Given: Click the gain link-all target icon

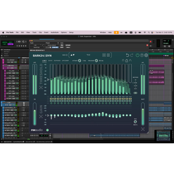Looking at the screenshot, I should tap(41, 116).
